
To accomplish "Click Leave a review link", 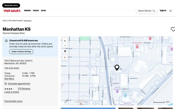I will 12,92.
